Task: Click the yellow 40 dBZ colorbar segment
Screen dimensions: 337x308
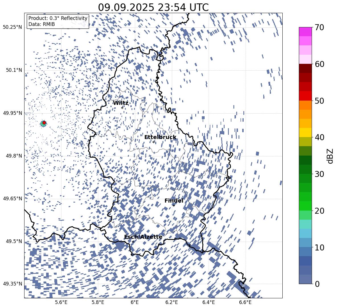Action: click(305, 133)
